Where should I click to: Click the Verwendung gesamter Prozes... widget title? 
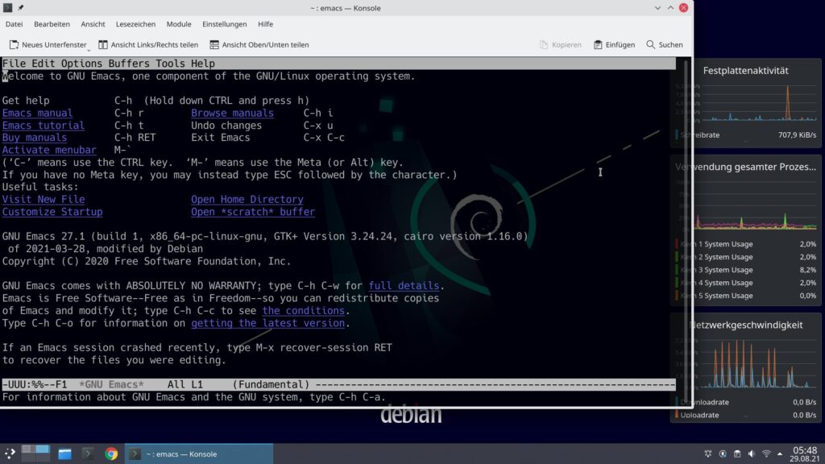click(x=745, y=167)
